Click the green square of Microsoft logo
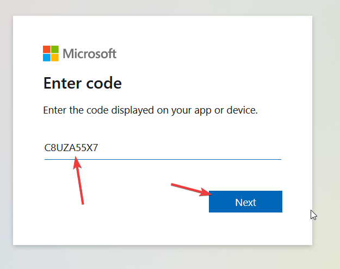Viewport: 340px width, 269px height. pyautogui.click(x=55, y=49)
